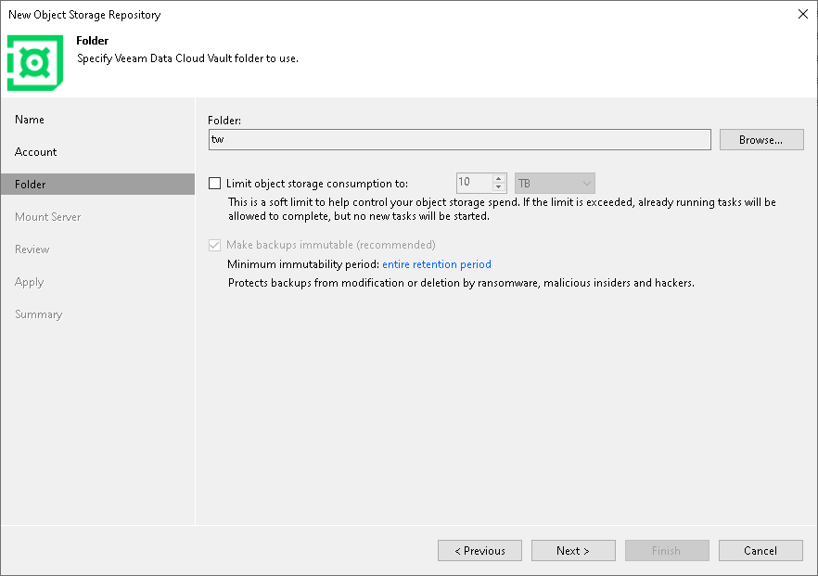
Task: Click the Finish button
Action: [x=667, y=550]
